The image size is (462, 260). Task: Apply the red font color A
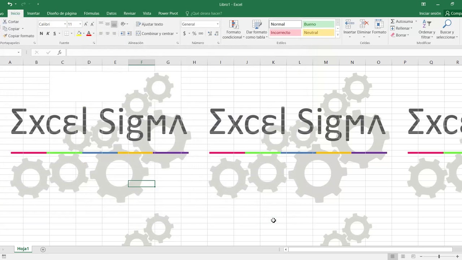pos(89,34)
